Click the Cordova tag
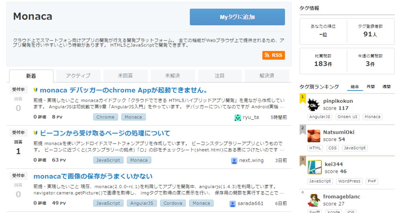The height and width of the screenshot is (213, 411). [173, 203]
